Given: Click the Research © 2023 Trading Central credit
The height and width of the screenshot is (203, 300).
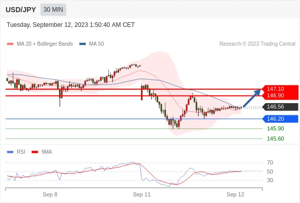Looking at the screenshot, I should pos(257,44).
